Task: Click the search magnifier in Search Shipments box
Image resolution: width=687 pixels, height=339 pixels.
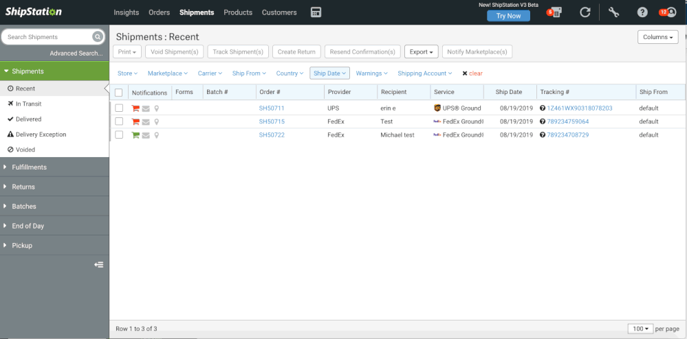Action: (x=98, y=37)
